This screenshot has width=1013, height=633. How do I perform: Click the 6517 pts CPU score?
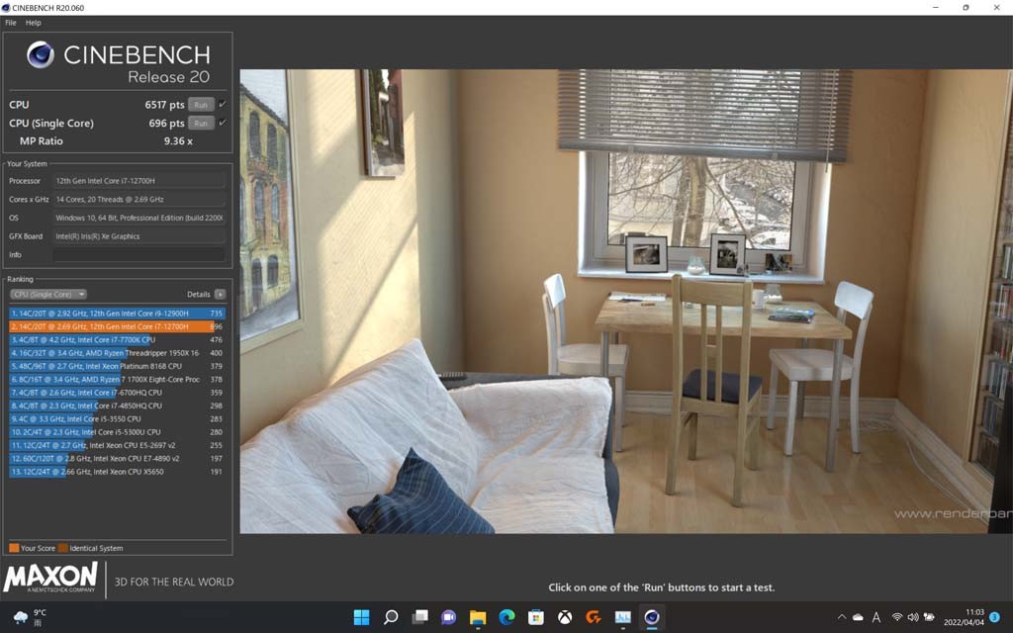[165, 105]
